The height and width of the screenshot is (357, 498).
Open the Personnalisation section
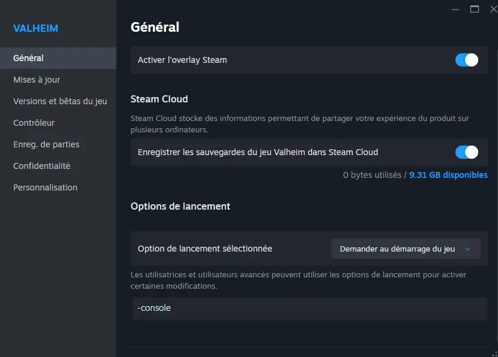click(x=58, y=187)
